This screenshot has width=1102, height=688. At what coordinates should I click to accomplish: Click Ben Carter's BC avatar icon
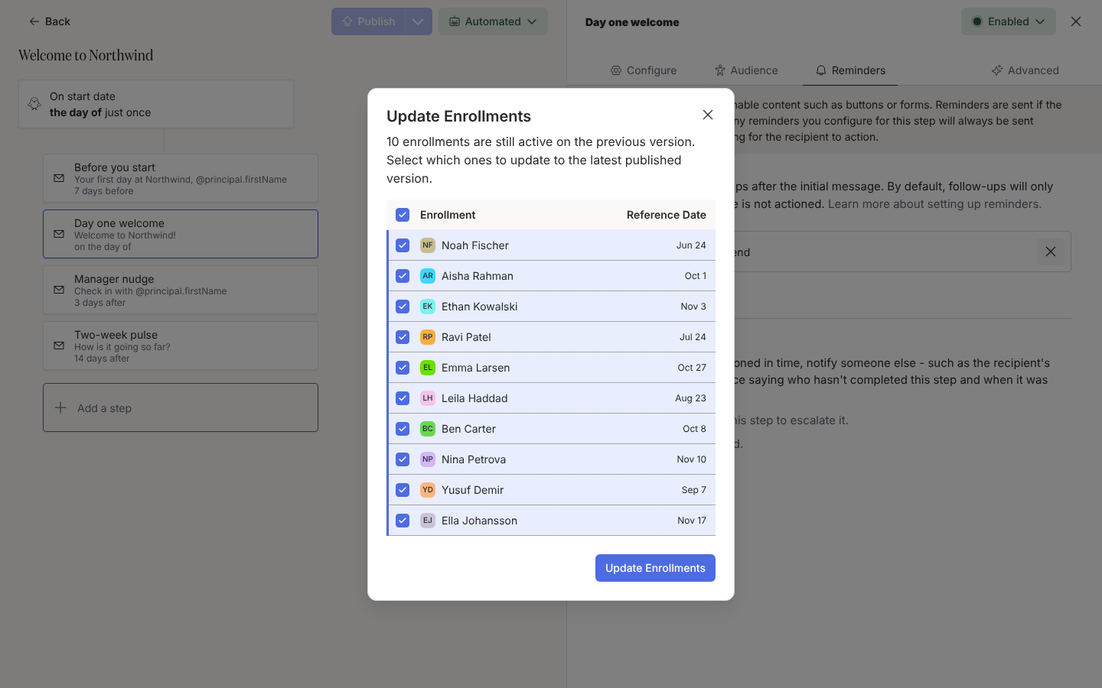(428, 429)
